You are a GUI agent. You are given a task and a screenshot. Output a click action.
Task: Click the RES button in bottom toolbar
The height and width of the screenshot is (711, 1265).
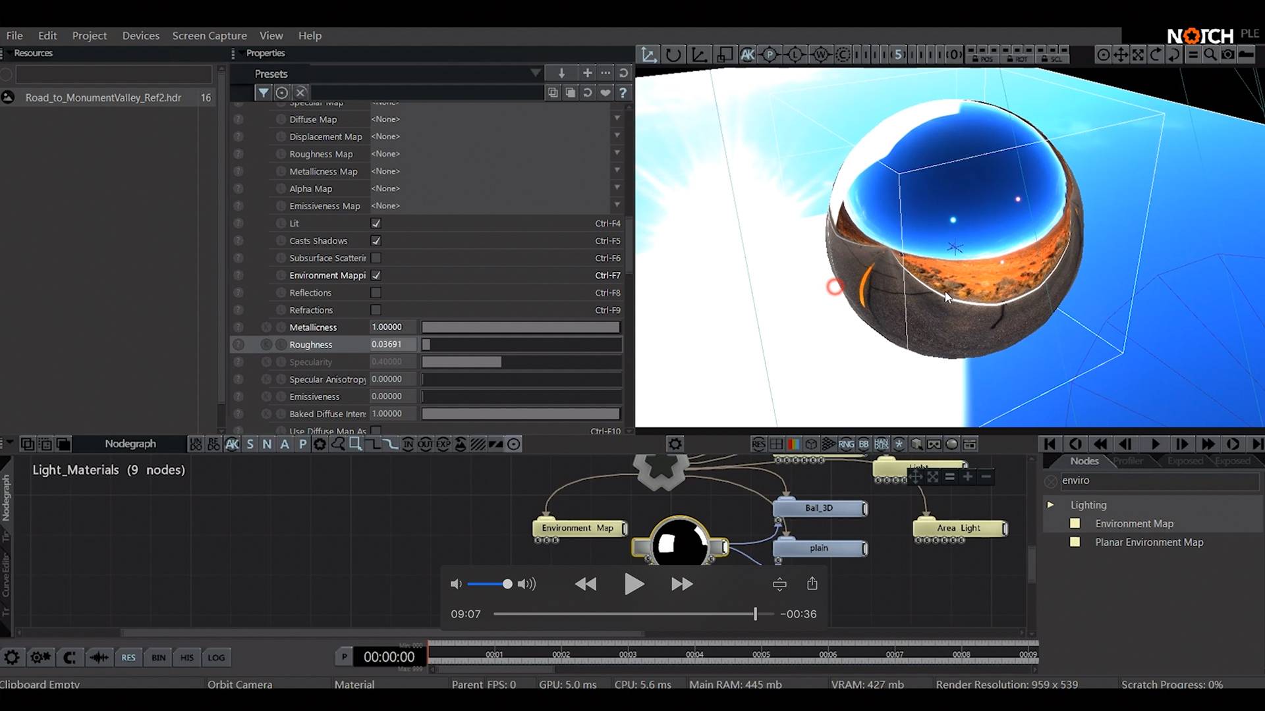click(128, 657)
